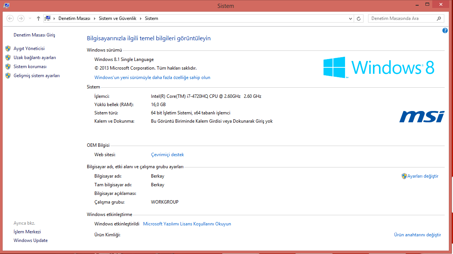Image resolution: width=453 pixels, height=254 pixels.
Task: Open Uzak bağlantı ayarları link
Action: (x=35, y=58)
